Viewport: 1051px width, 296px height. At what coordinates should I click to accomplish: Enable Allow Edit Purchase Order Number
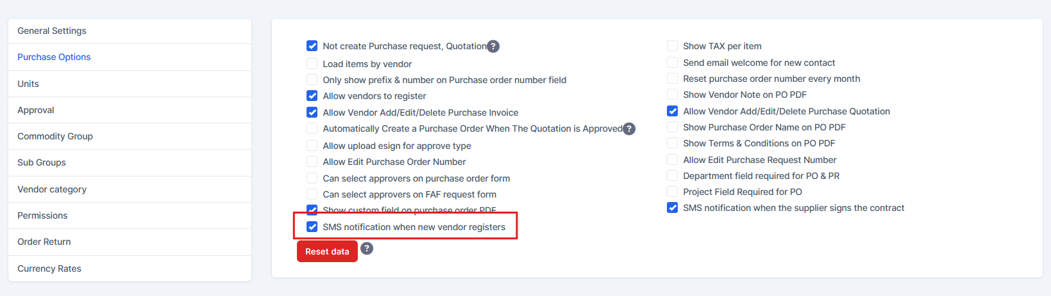[x=312, y=162]
